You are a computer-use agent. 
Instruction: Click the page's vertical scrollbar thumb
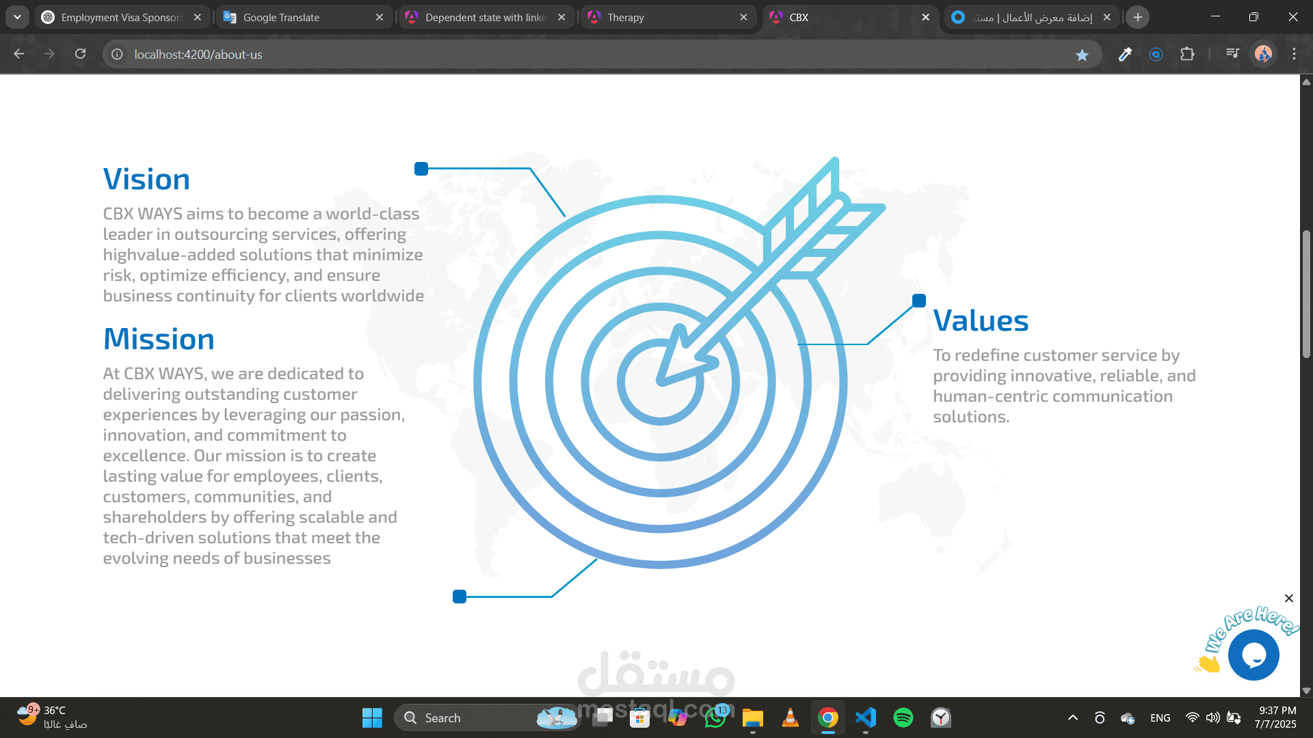coord(1306,294)
